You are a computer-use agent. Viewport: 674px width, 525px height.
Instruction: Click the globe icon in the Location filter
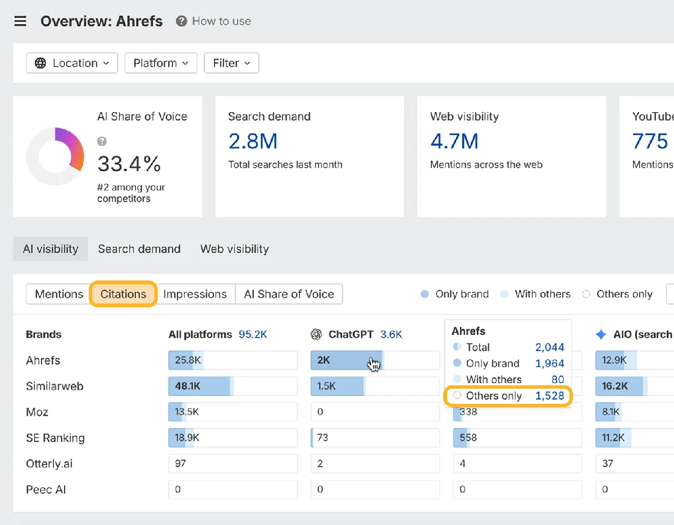(40, 63)
